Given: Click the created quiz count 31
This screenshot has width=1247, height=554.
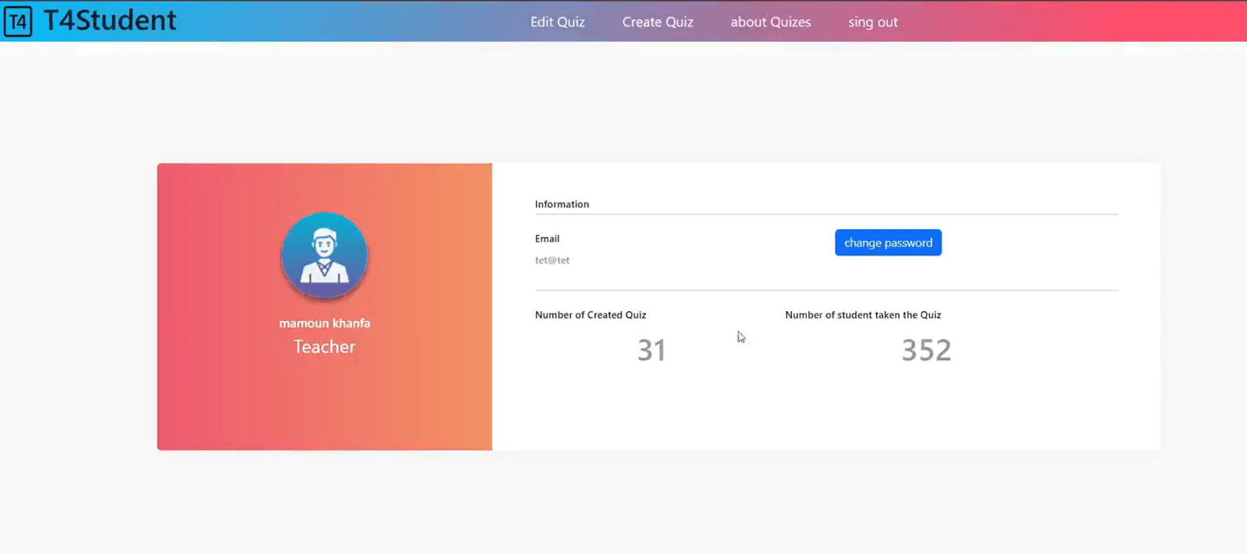Looking at the screenshot, I should [x=651, y=350].
